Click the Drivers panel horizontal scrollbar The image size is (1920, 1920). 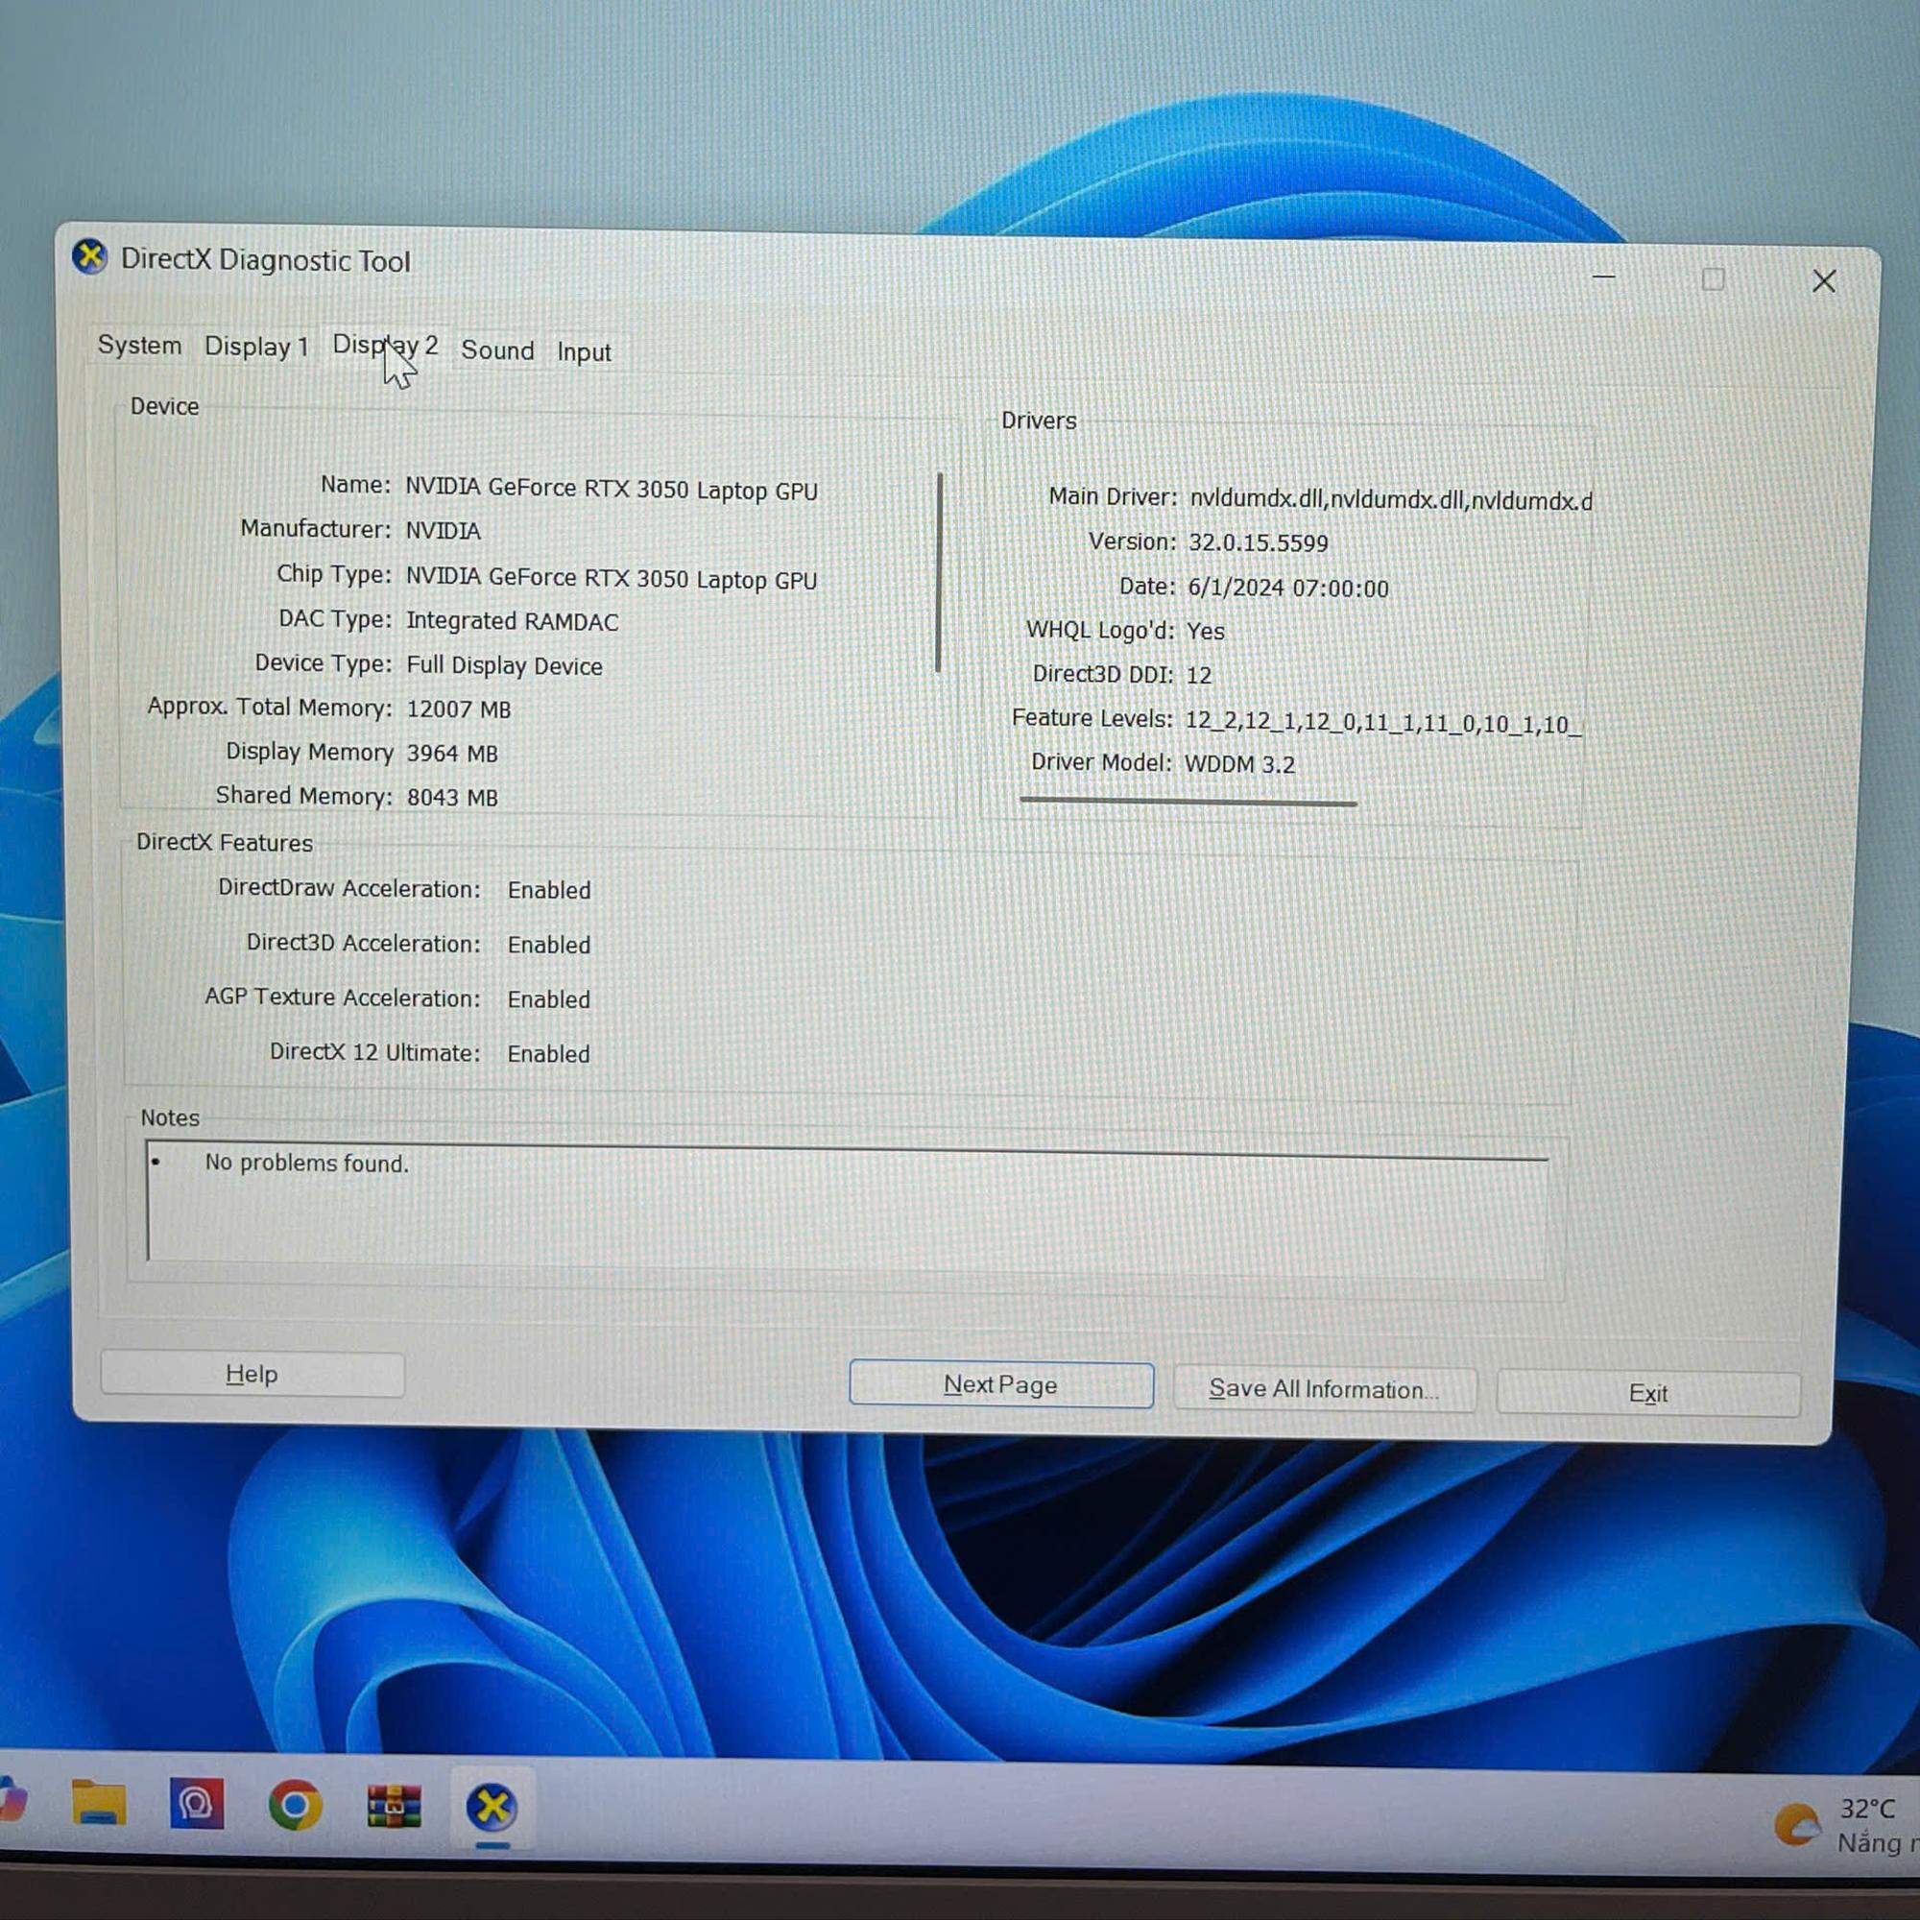pyautogui.click(x=1188, y=801)
